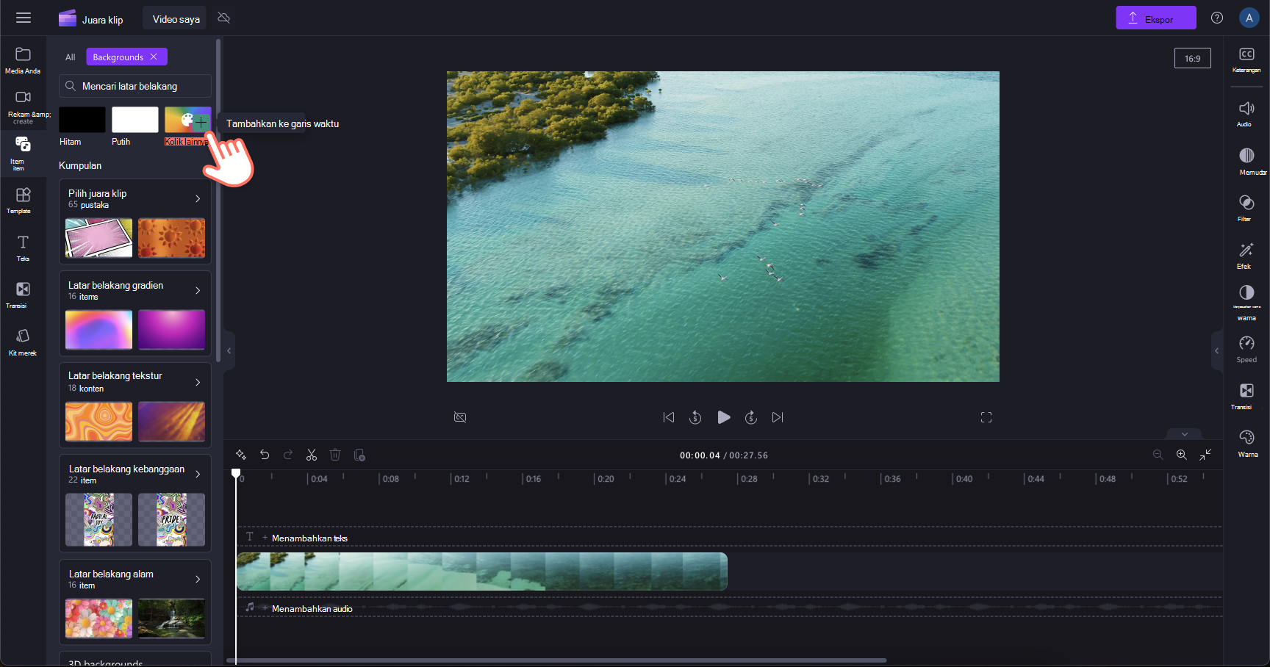This screenshot has height=667, width=1270.
Task: Expand Pilih juara klip collection
Action: click(x=198, y=198)
